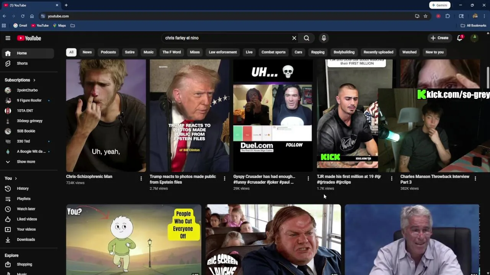Select the News filter chip
Image resolution: width=490 pixels, height=275 pixels.
point(87,52)
